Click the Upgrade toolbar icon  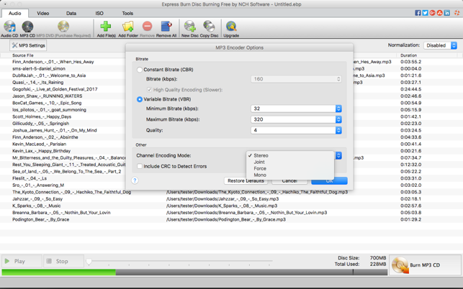tap(231, 28)
